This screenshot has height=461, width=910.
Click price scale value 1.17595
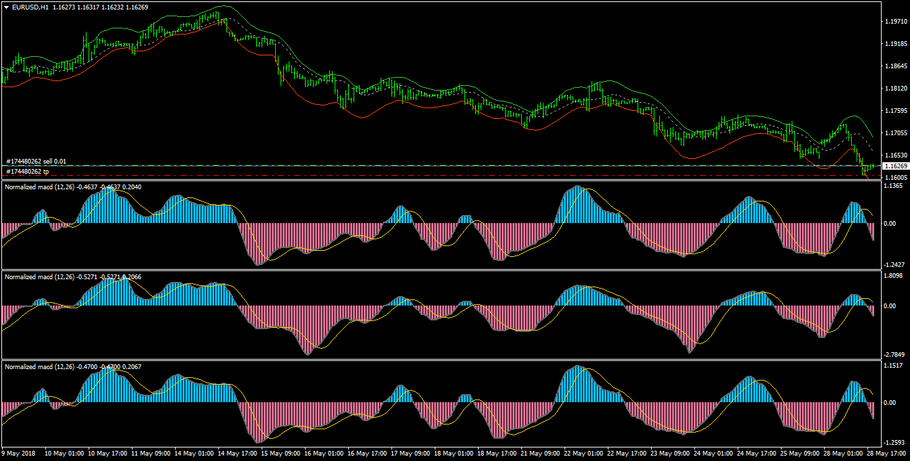pyautogui.click(x=894, y=111)
